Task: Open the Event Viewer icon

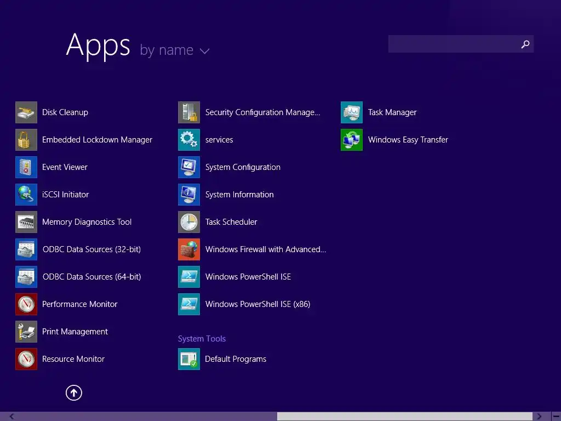Action: click(26, 167)
